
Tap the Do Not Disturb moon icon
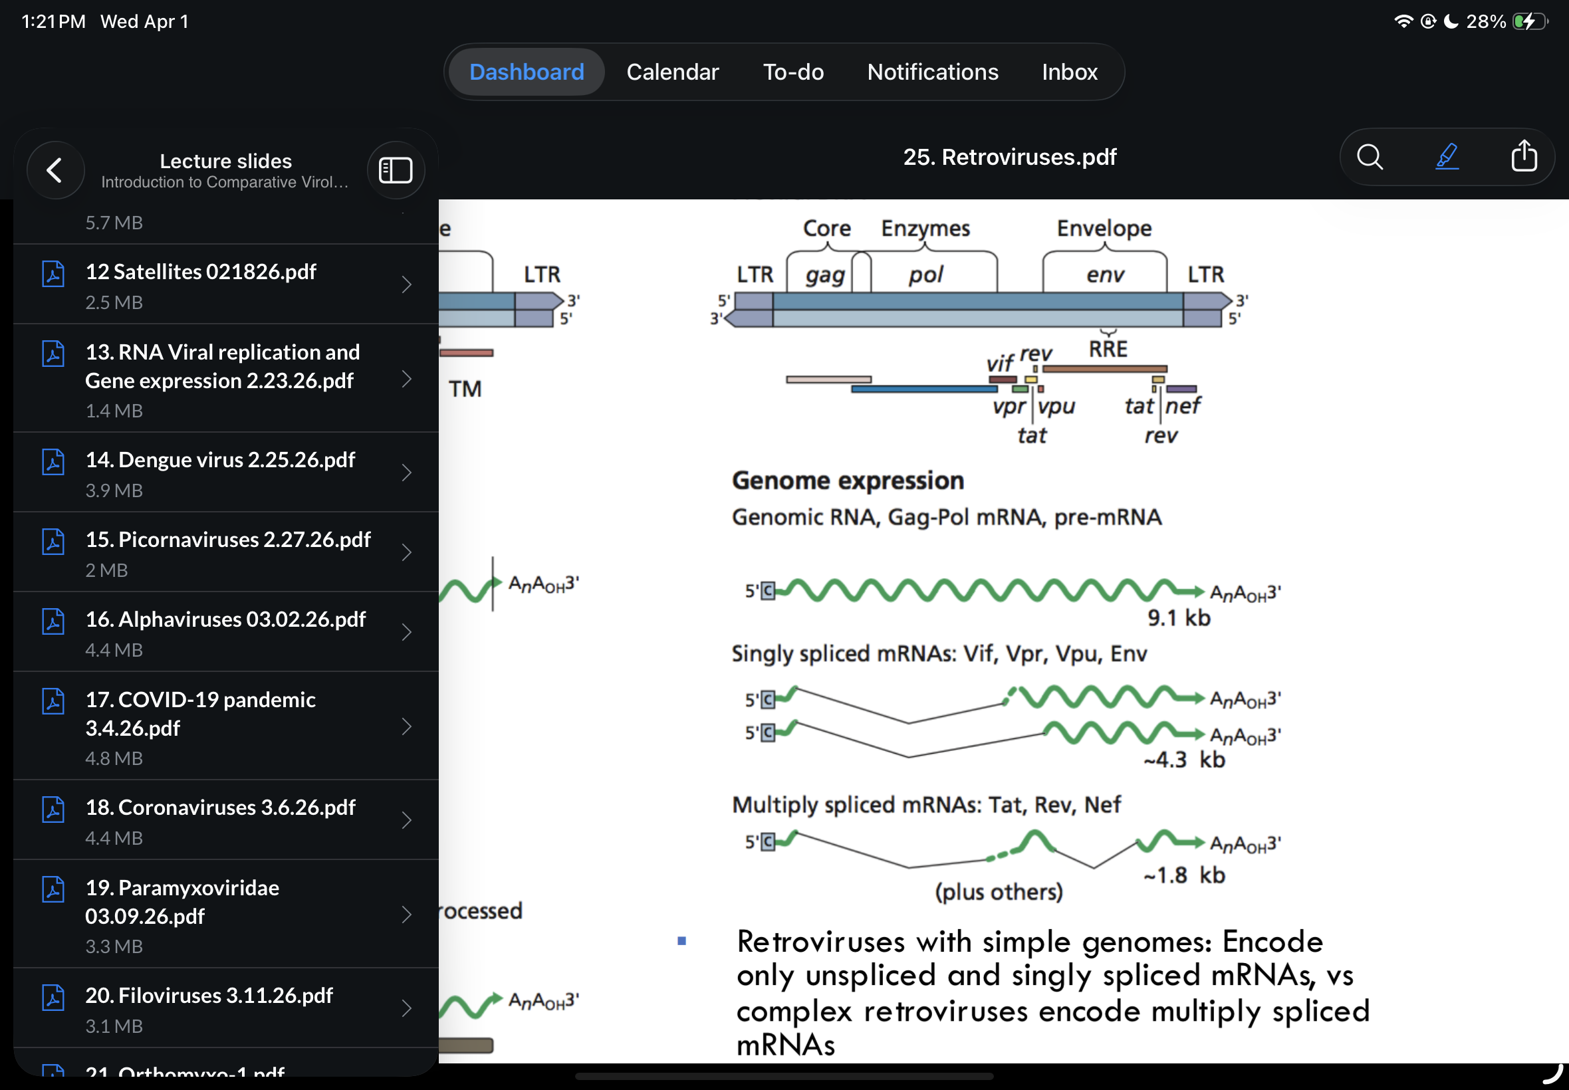coord(1451,22)
